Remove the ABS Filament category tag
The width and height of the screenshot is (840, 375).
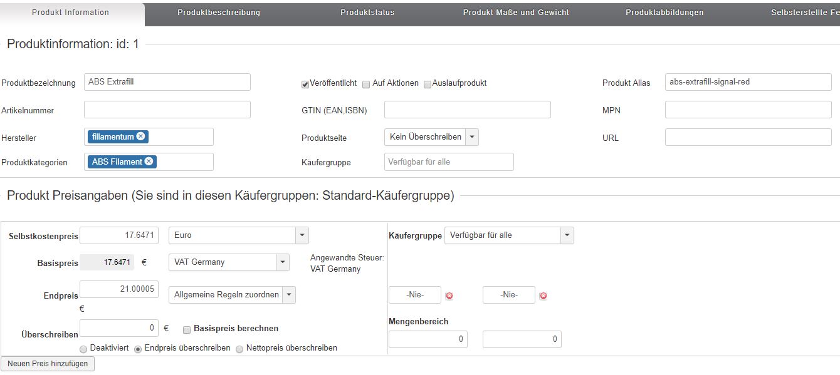pos(149,162)
